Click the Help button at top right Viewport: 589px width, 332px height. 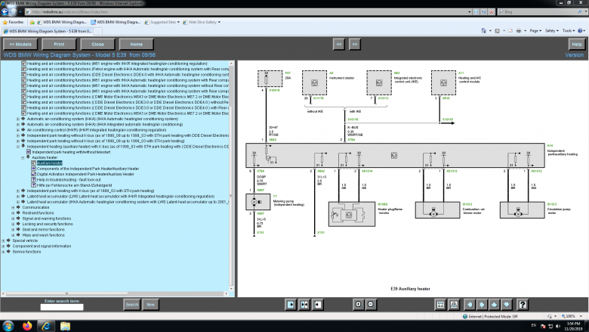[x=577, y=44]
